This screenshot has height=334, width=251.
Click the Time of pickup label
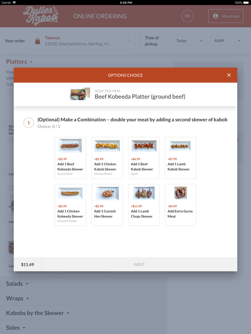point(152,41)
